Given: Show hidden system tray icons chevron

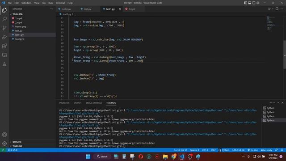Looking at the screenshot, I should [243, 157].
